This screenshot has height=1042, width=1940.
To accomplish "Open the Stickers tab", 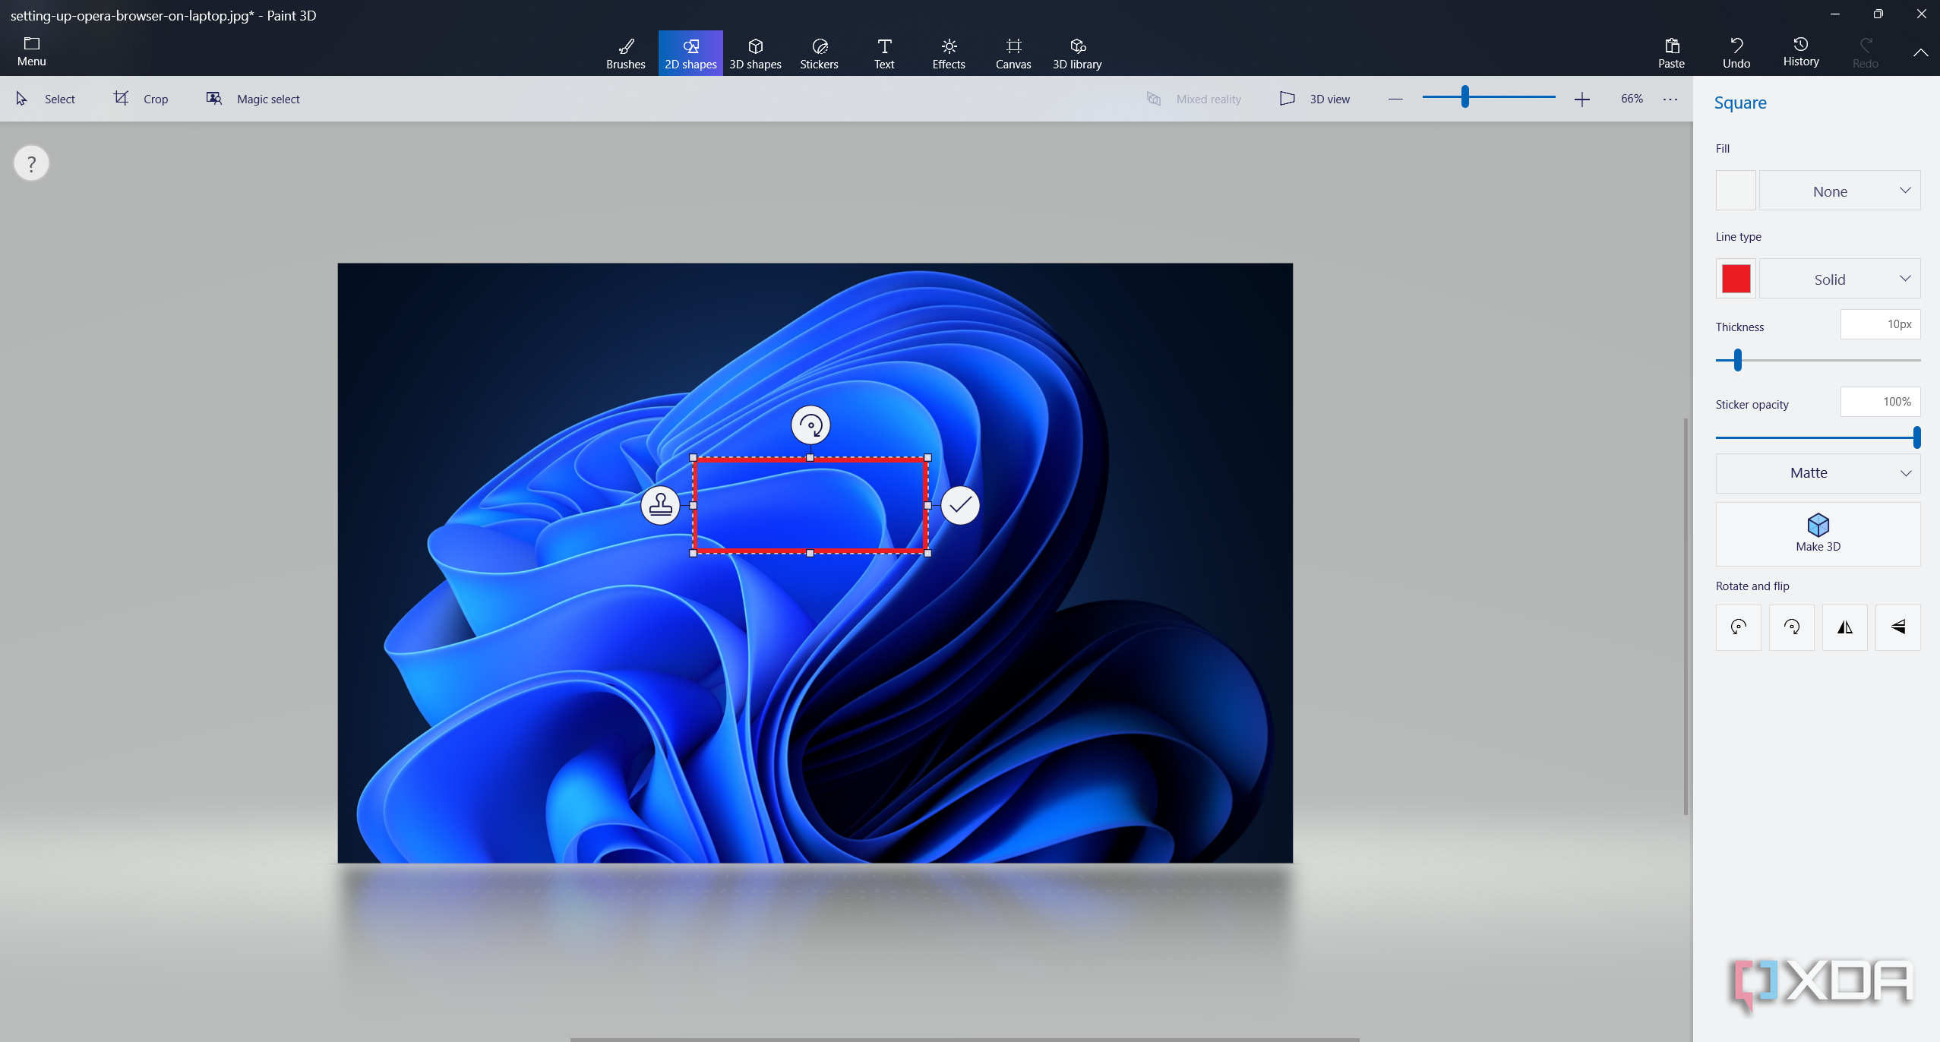I will (819, 53).
